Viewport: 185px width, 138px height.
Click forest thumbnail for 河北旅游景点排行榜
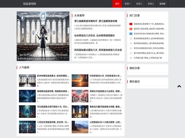(27, 112)
